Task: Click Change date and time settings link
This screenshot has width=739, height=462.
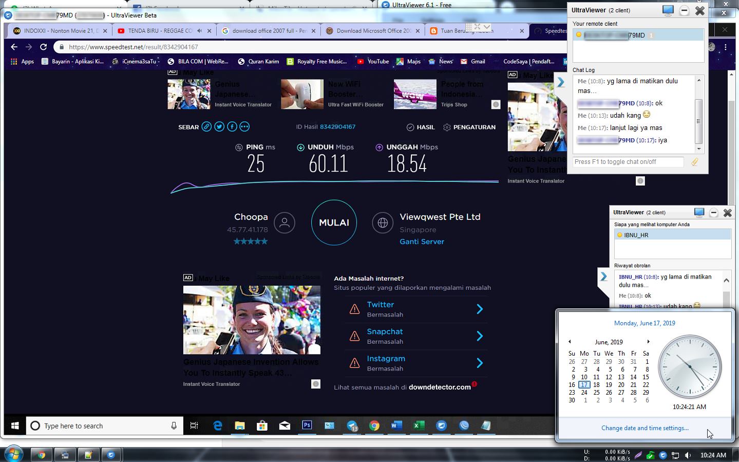Action: [x=645, y=428]
